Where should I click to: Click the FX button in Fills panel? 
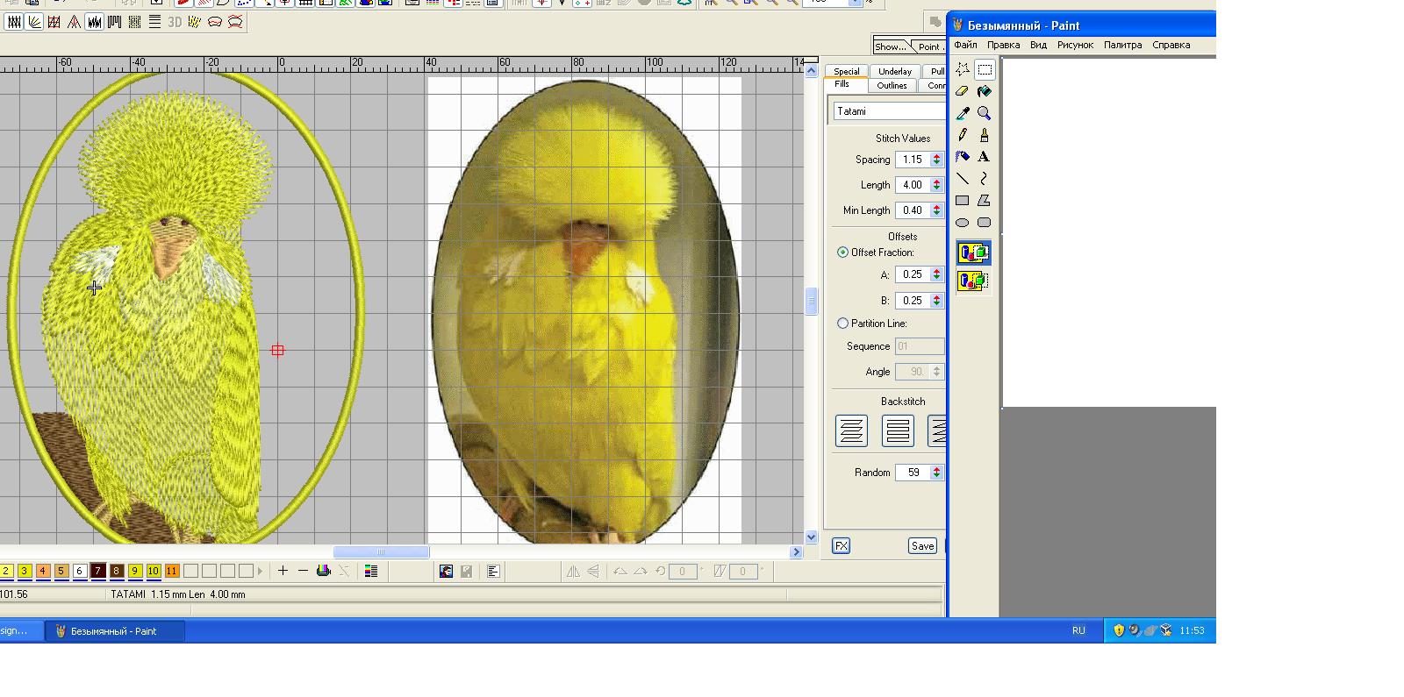click(x=841, y=546)
